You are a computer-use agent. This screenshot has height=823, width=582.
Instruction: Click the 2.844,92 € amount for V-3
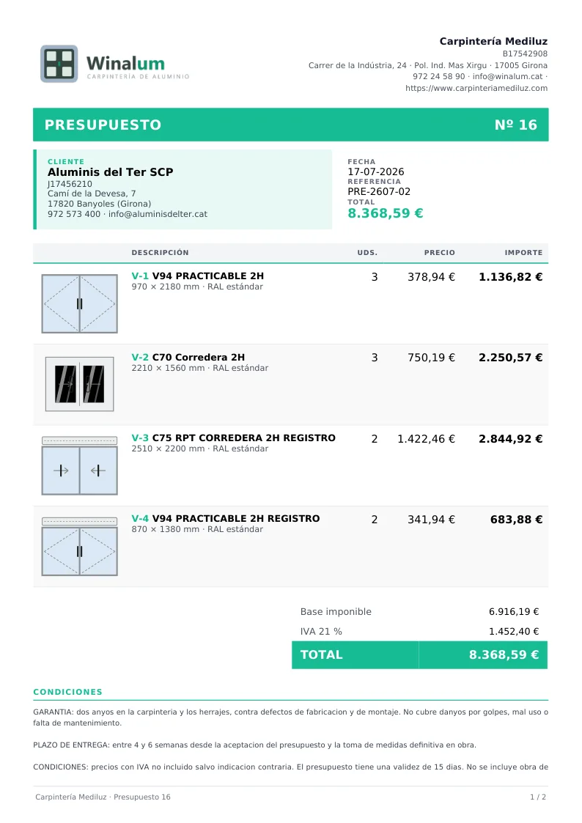point(510,439)
